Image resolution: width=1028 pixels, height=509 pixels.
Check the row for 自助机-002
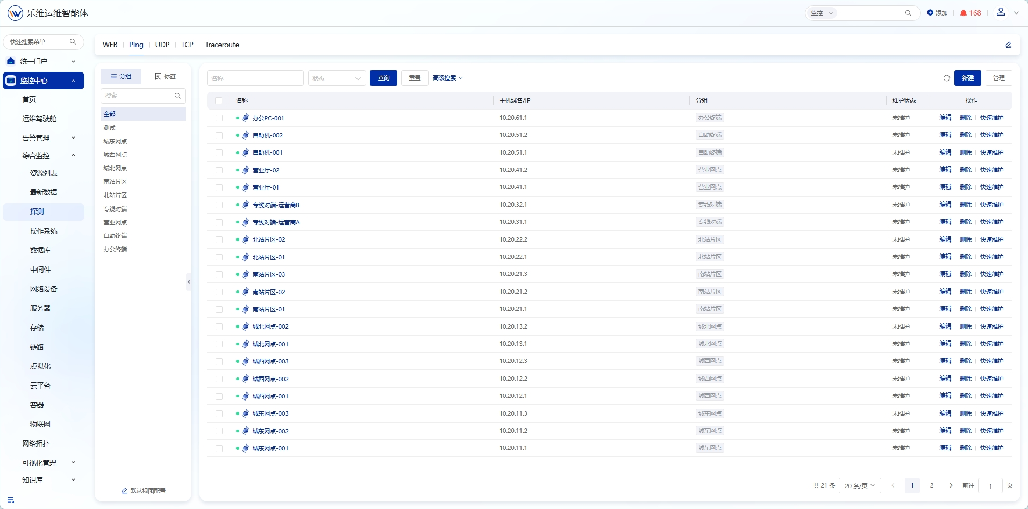click(219, 136)
